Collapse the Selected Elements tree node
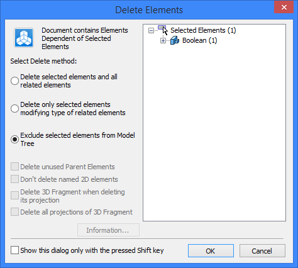Image resolution: width=298 pixels, height=268 pixels. 151,31
